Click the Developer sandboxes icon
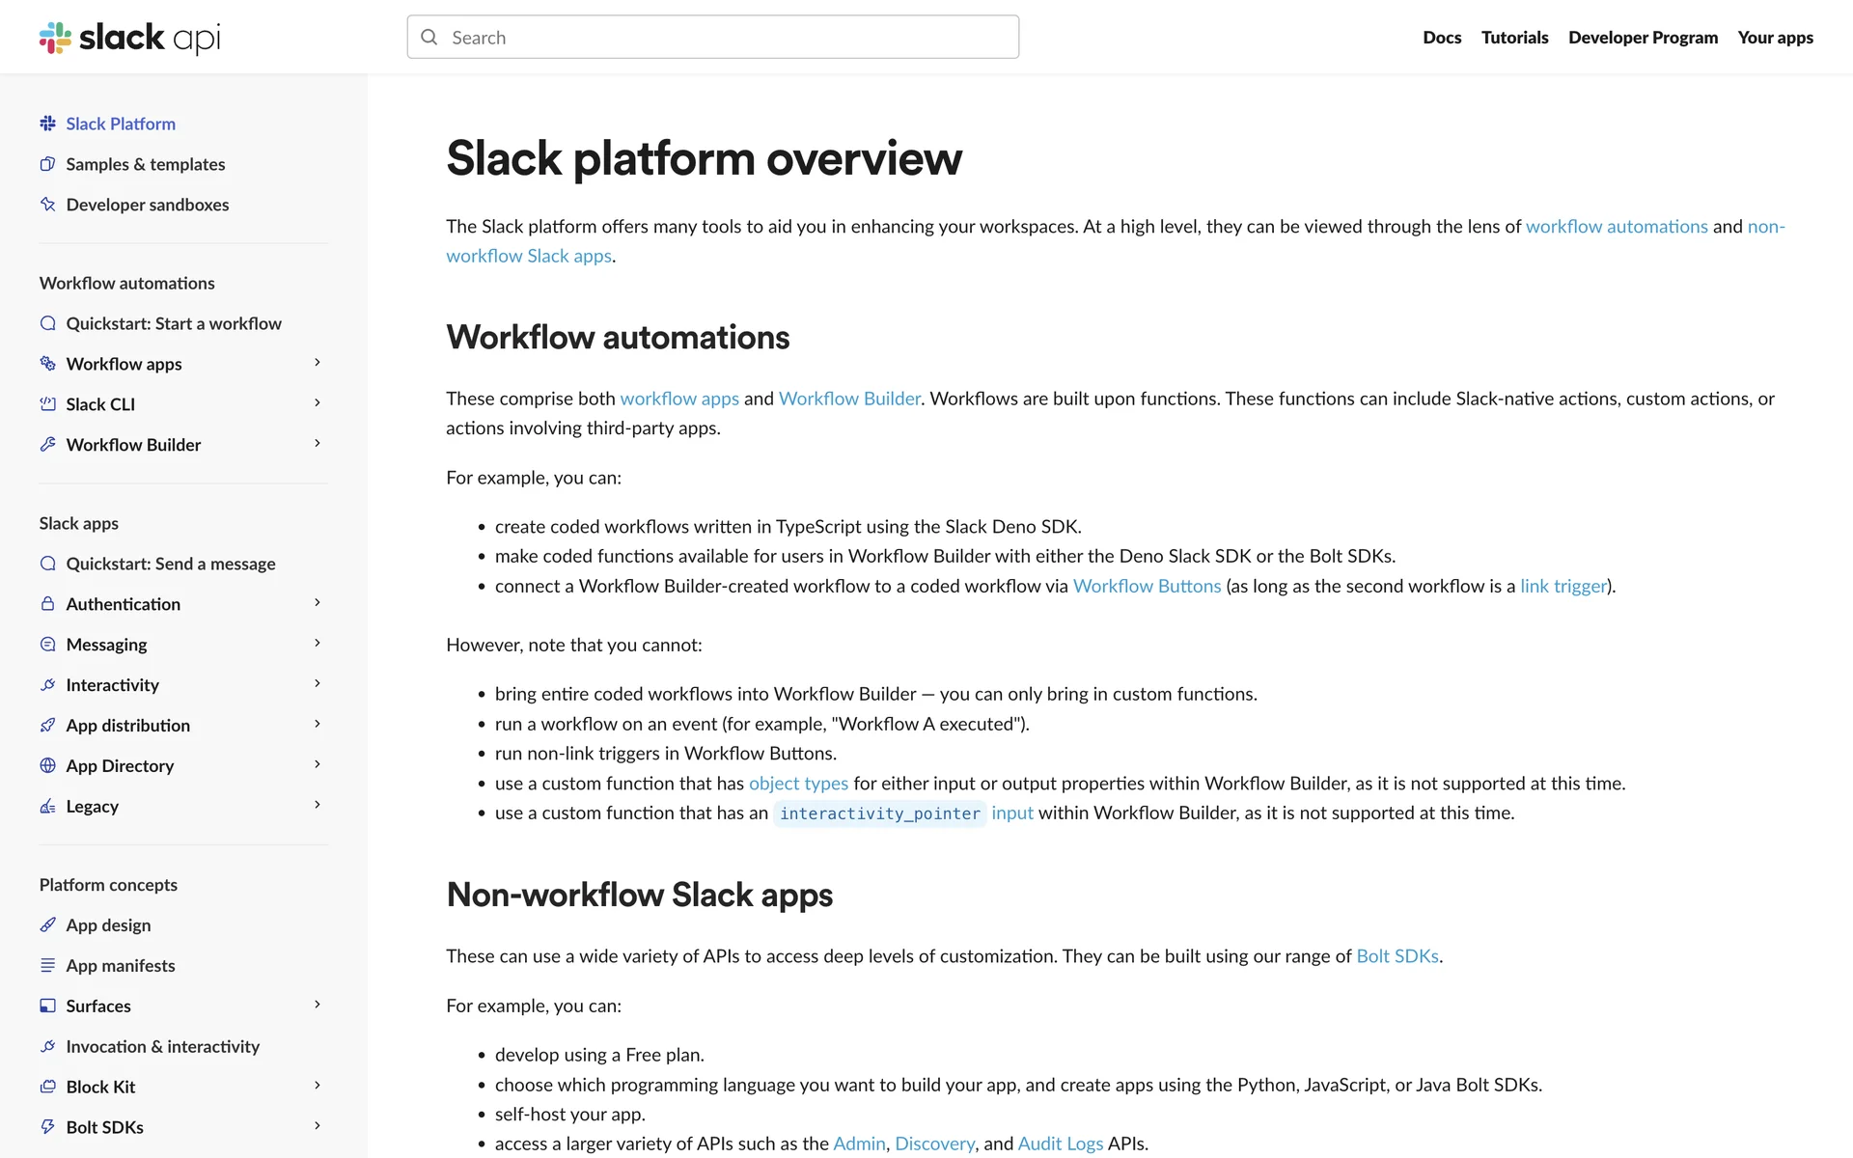The image size is (1853, 1158). (x=47, y=205)
